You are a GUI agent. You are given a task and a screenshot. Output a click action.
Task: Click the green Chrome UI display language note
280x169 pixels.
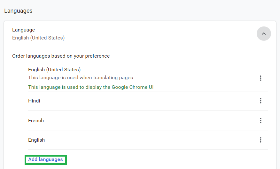coord(91,87)
